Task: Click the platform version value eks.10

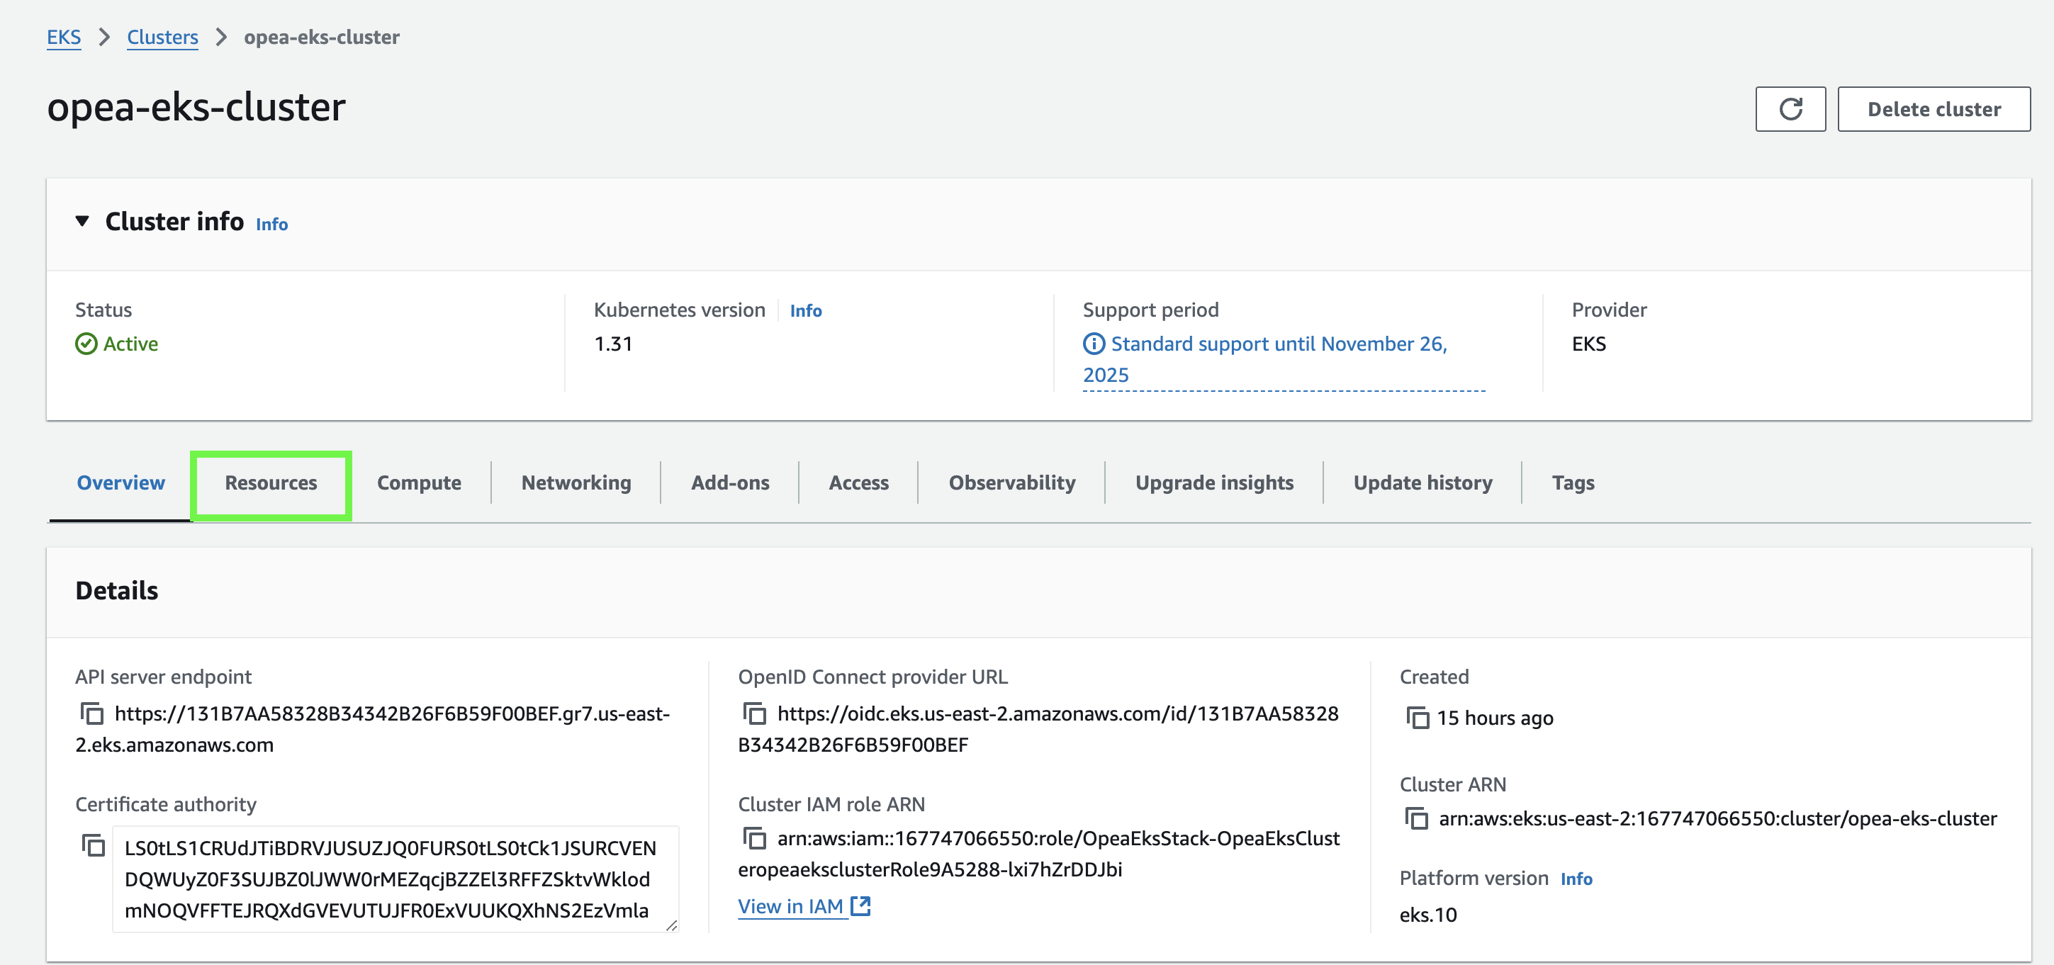Action: 1428,914
